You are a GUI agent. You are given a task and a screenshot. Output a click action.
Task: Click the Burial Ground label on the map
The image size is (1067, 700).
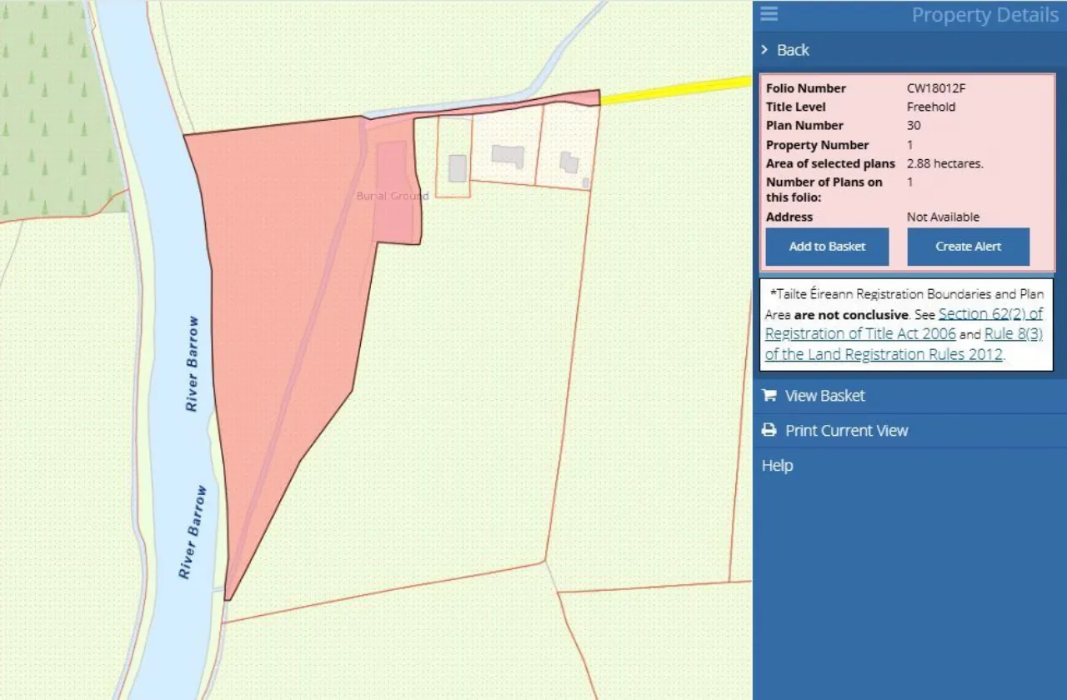tap(391, 197)
